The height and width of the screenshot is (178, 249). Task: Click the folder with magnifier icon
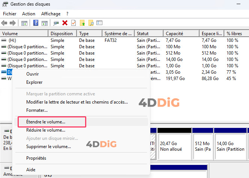click(91, 23)
